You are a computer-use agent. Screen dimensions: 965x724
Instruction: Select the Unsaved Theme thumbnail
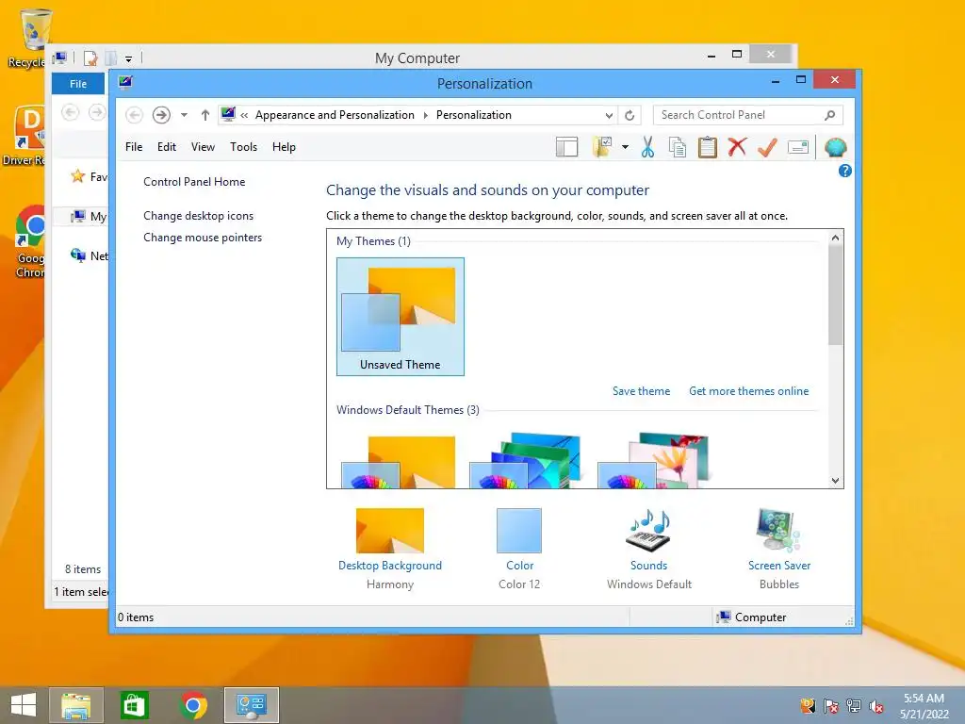(x=400, y=317)
